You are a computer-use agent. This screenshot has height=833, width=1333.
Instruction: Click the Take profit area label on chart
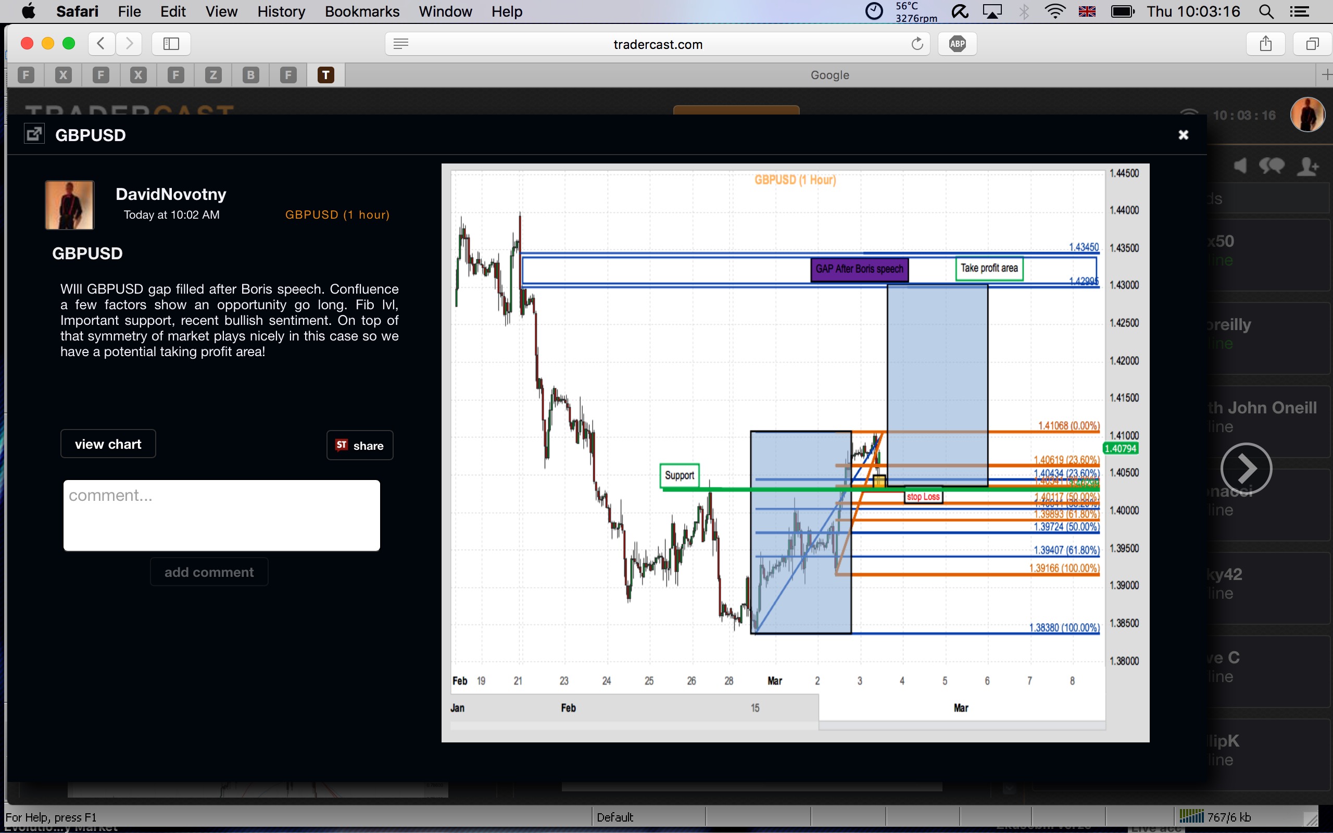click(989, 268)
